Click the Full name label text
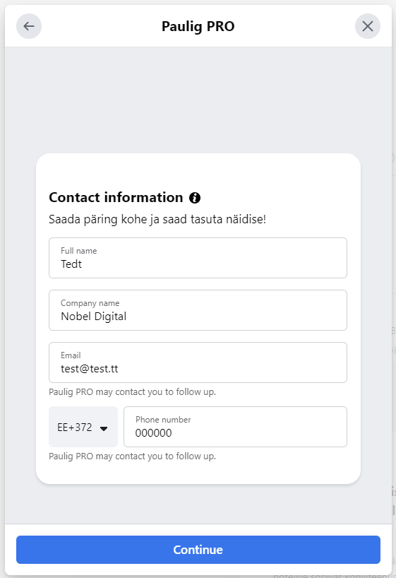The width and height of the screenshot is (396, 578). point(79,251)
